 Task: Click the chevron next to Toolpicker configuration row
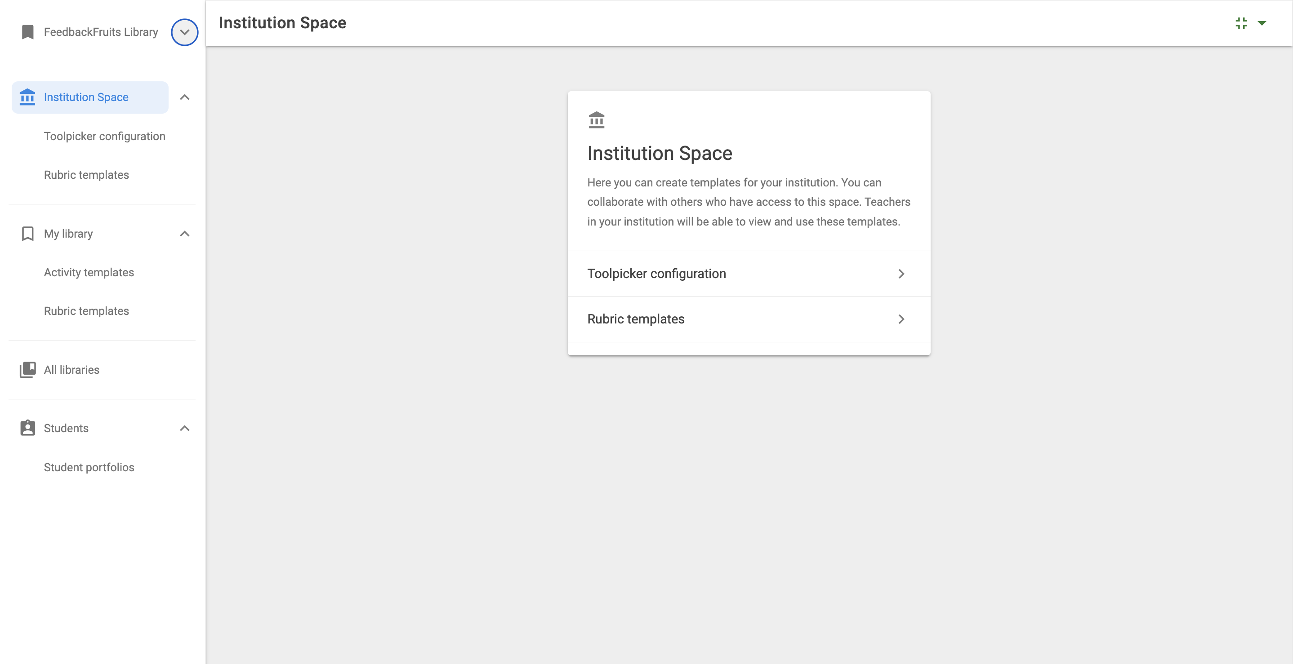tap(901, 274)
